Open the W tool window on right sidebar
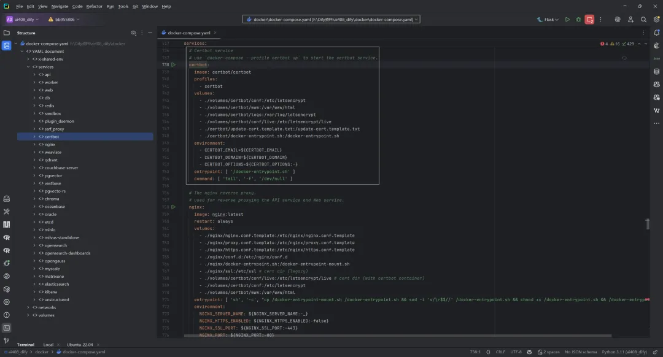The image size is (663, 357). (657, 110)
